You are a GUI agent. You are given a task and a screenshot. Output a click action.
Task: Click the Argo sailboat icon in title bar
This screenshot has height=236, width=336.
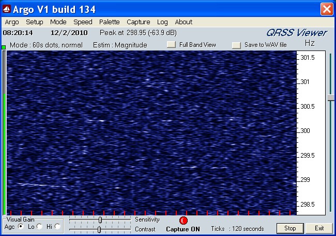tap(6, 9)
